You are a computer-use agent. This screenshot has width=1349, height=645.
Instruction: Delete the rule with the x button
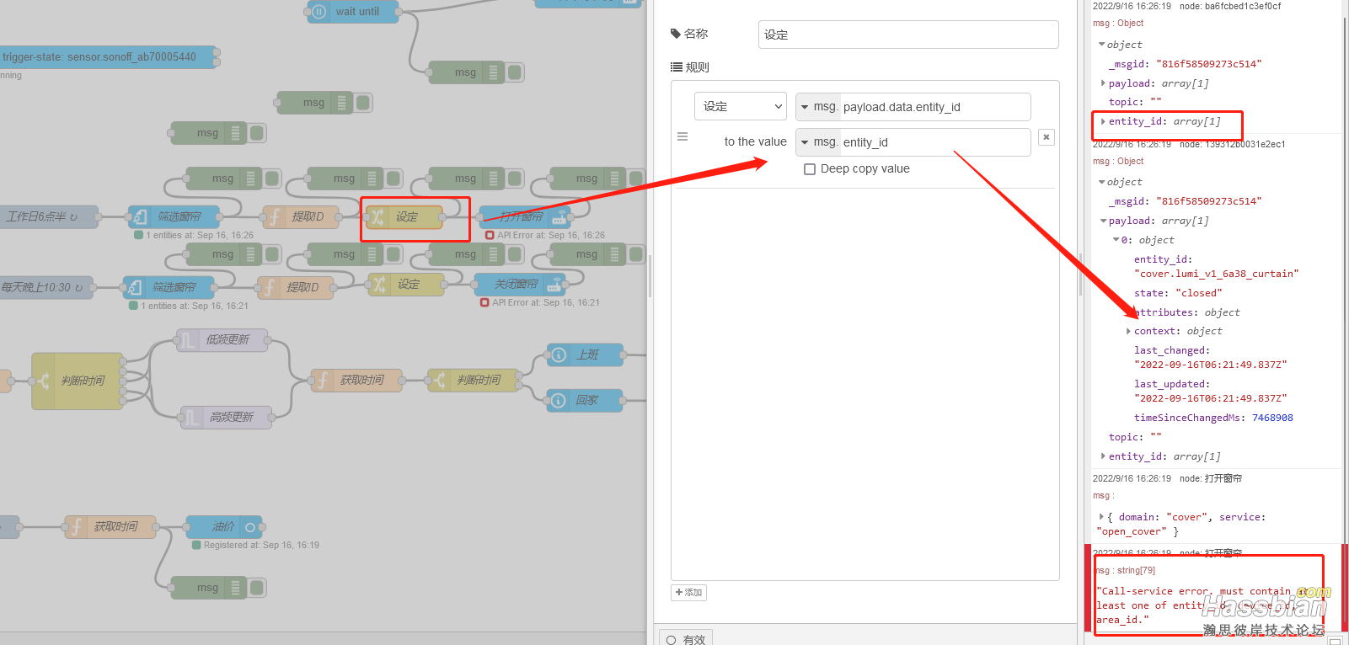point(1047,137)
